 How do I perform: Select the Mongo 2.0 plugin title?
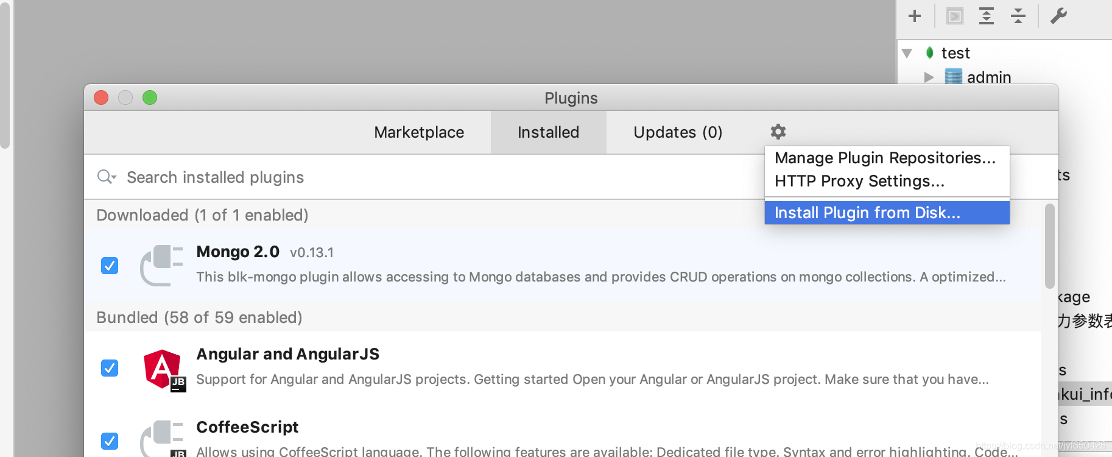point(238,252)
